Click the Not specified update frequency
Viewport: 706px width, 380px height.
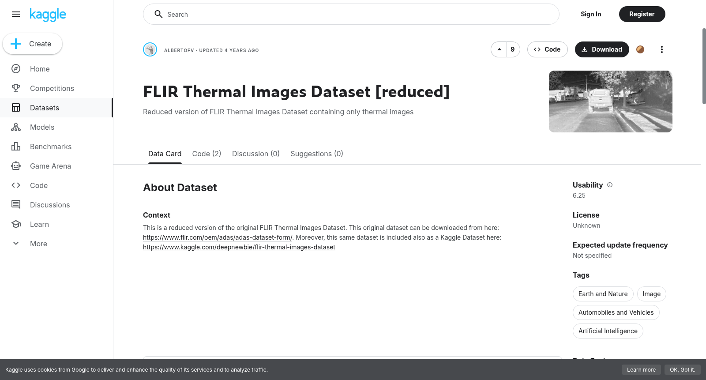click(592, 256)
